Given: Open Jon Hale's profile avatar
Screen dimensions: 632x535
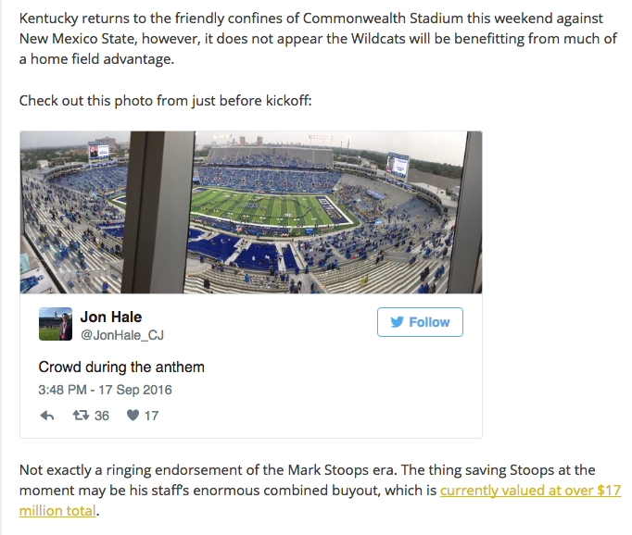Looking at the screenshot, I should tap(55, 325).
